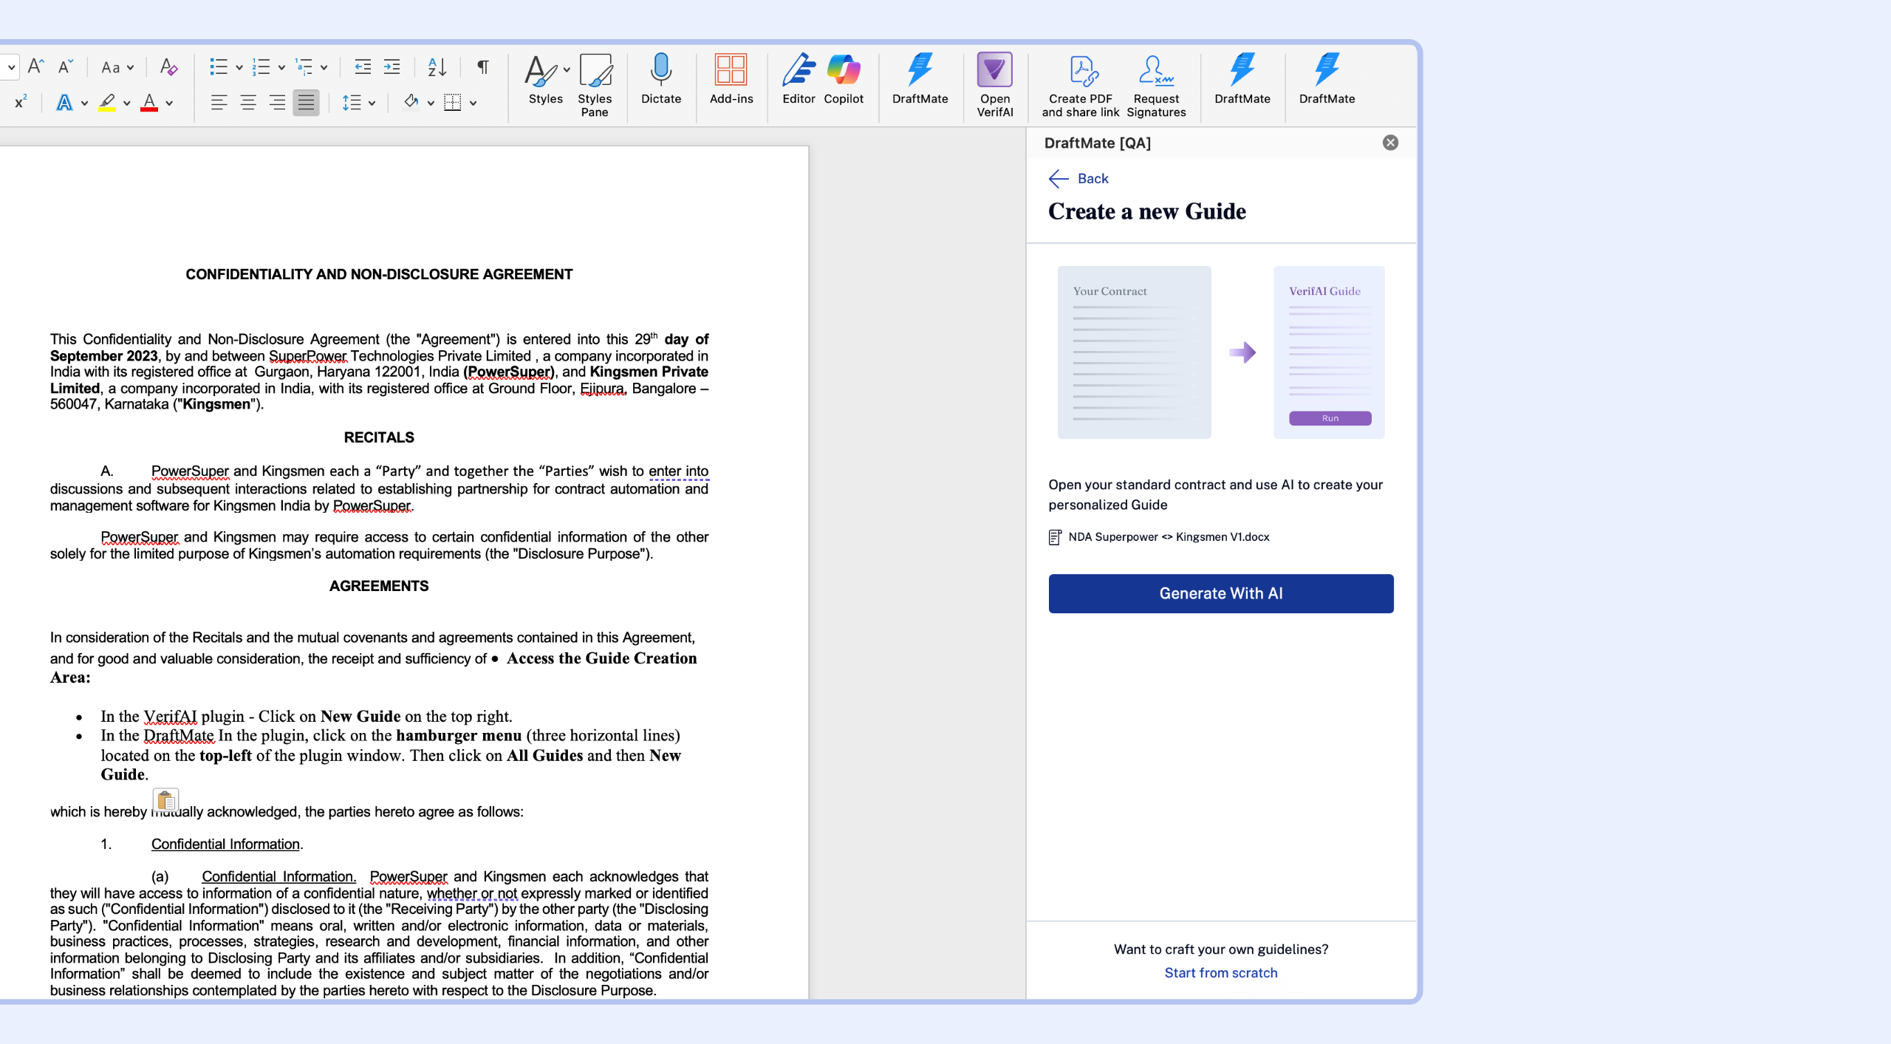Screen dimensions: 1891x1044
Task: Toggle the paragraph marks (¶) display
Action: click(482, 67)
